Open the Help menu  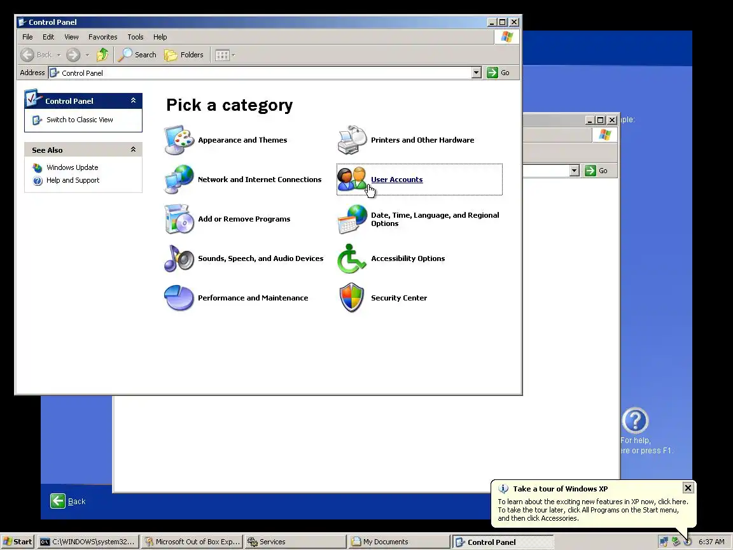click(x=160, y=37)
